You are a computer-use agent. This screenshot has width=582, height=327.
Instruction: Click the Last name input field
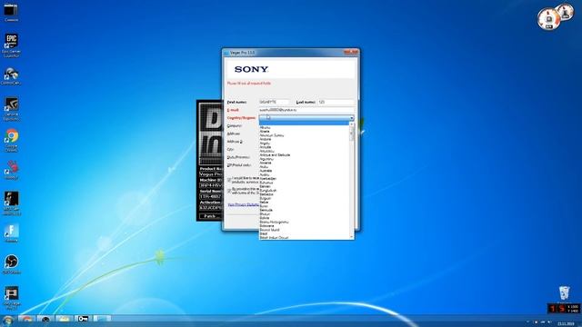[336, 102]
